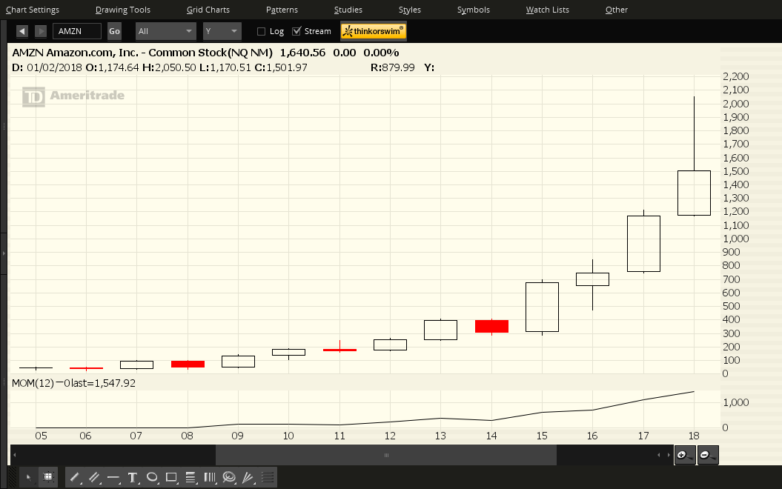Click the 18 year label on time axis
The width and height of the screenshot is (782, 489).
(694, 436)
